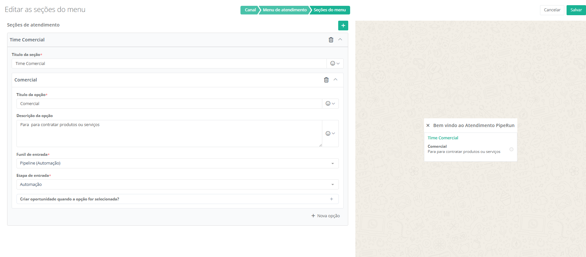Image resolution: width=586 pixels, height=257 pixels.
Task: Open emoji picker for Título da seção
Action: click(335, 64)
